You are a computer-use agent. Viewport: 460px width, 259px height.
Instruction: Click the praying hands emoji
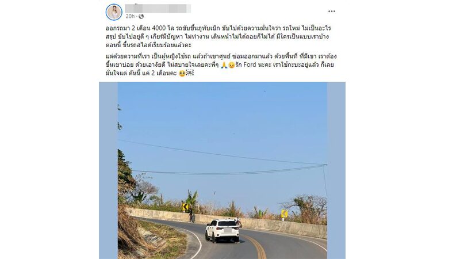(x=224, y=65)
